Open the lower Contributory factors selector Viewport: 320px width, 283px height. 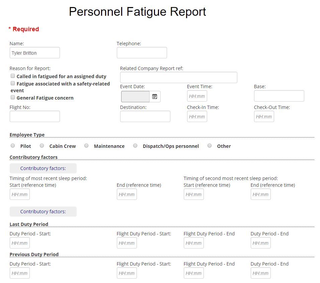43,212
